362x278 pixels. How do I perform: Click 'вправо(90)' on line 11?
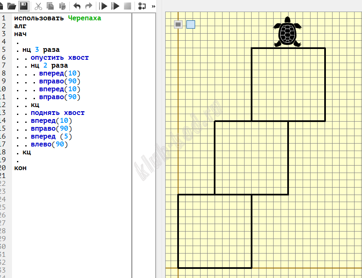coord(59,97)
